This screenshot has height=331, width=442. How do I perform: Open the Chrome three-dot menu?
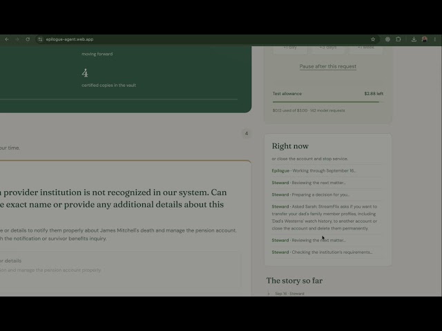[435, 39]
